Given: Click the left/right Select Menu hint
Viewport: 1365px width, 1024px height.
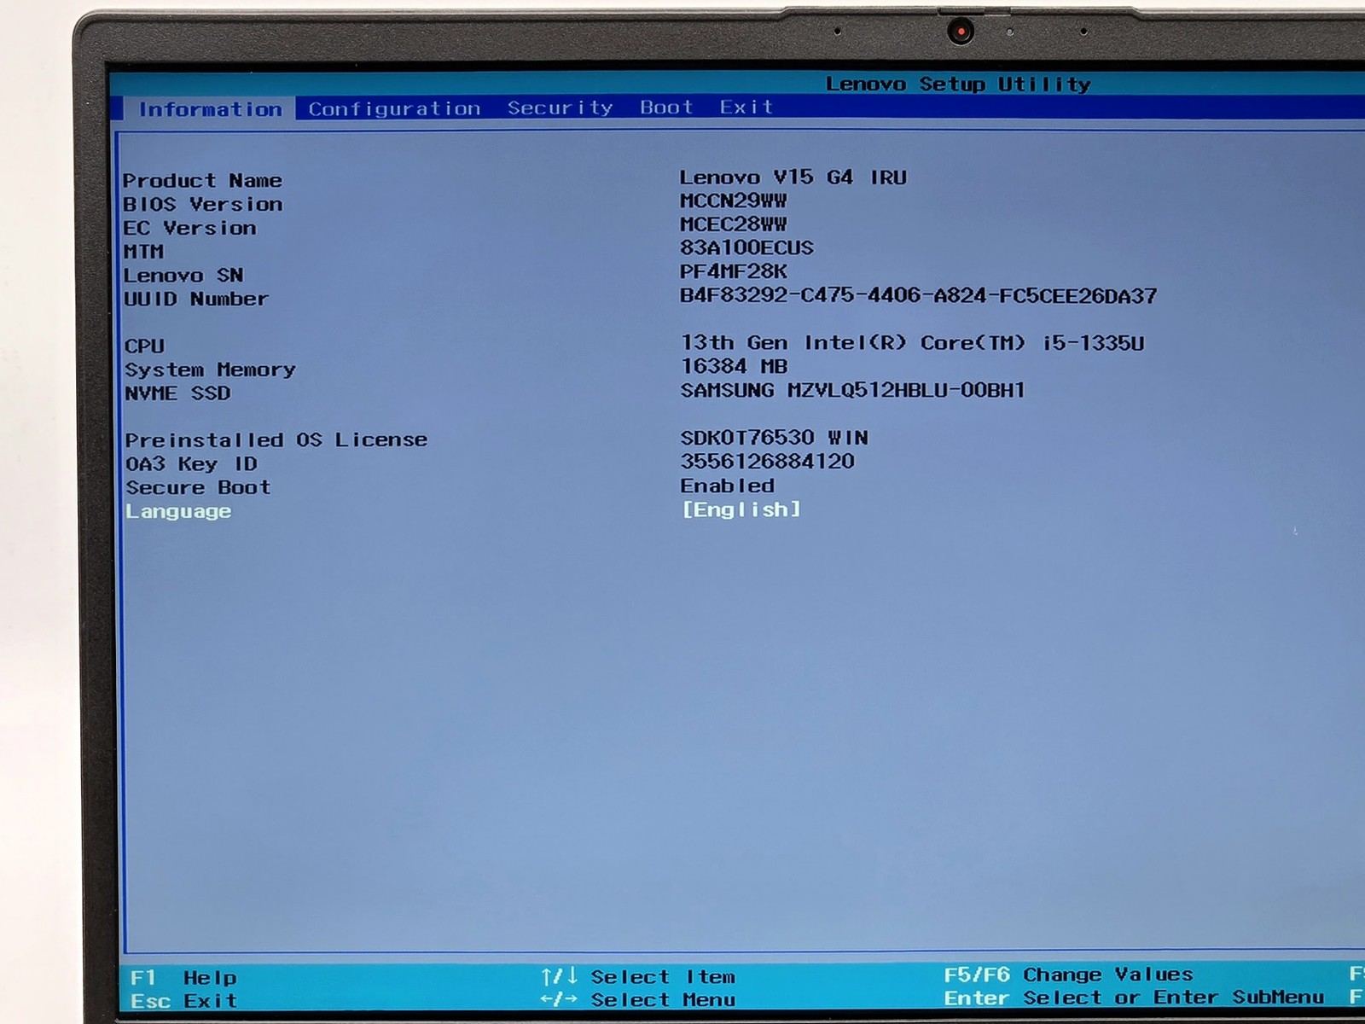Looking at the screenshot, I should pyautogui.click(x=638, y=999).
